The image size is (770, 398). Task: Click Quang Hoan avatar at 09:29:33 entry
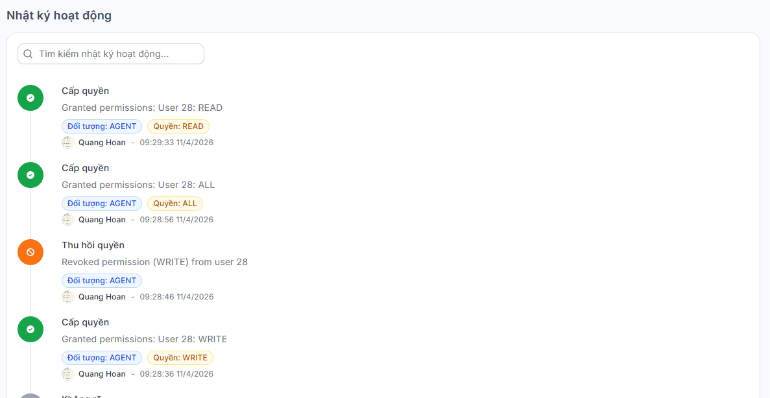coord(67,143)
